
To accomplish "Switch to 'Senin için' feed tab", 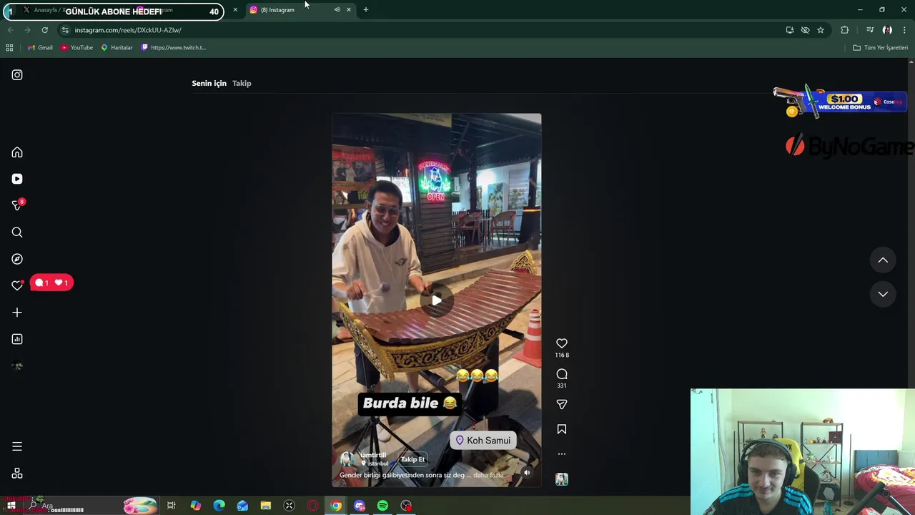I will click(209, 83).
